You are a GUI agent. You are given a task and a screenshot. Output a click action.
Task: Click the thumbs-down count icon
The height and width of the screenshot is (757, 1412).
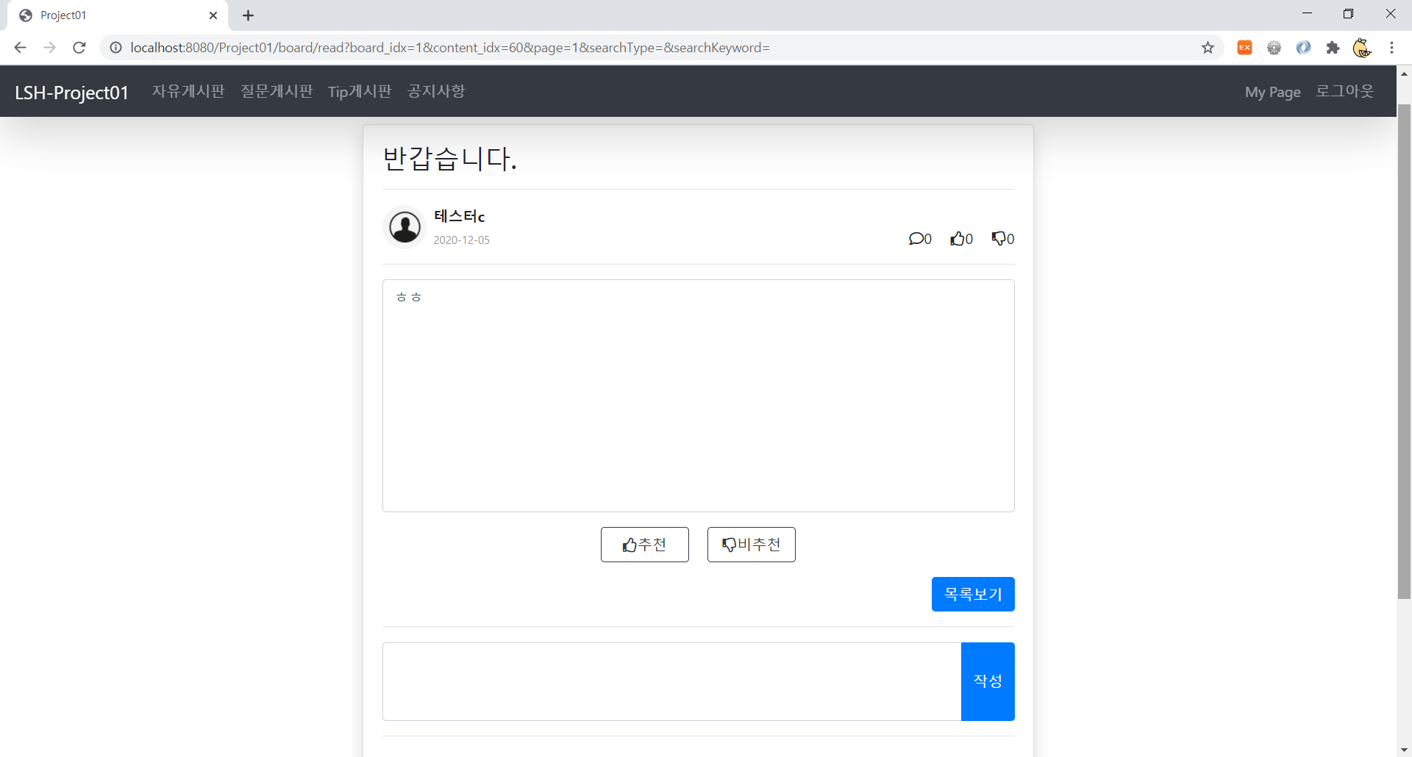tap(999, 239)
